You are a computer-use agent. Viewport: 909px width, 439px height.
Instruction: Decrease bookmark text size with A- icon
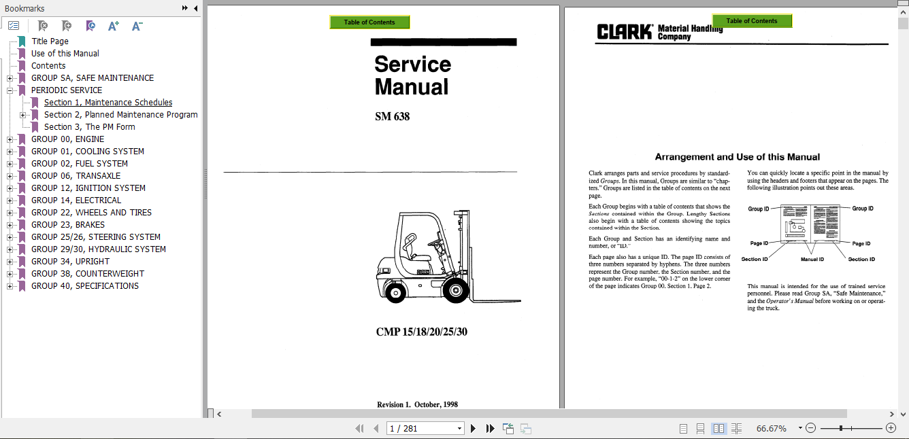click(x=137, y=26)
